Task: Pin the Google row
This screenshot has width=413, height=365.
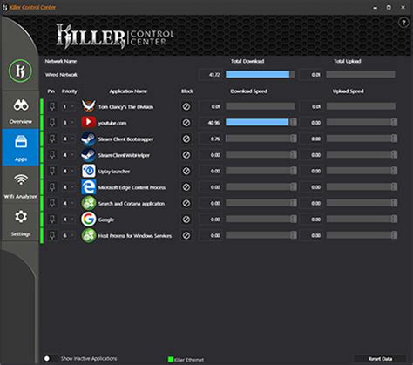Action: 52,220
